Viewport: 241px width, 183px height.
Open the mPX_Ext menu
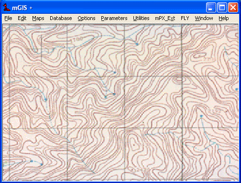165,18
